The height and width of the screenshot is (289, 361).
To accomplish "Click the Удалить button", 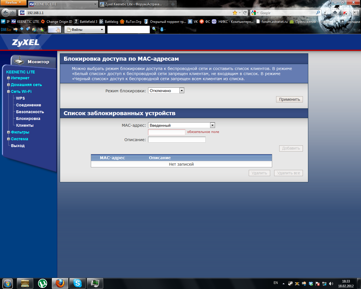I will tap(259, 173).
